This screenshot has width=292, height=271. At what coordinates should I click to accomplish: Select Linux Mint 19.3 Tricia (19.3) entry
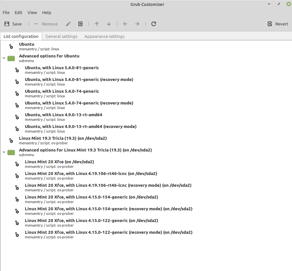pos(146,140)
